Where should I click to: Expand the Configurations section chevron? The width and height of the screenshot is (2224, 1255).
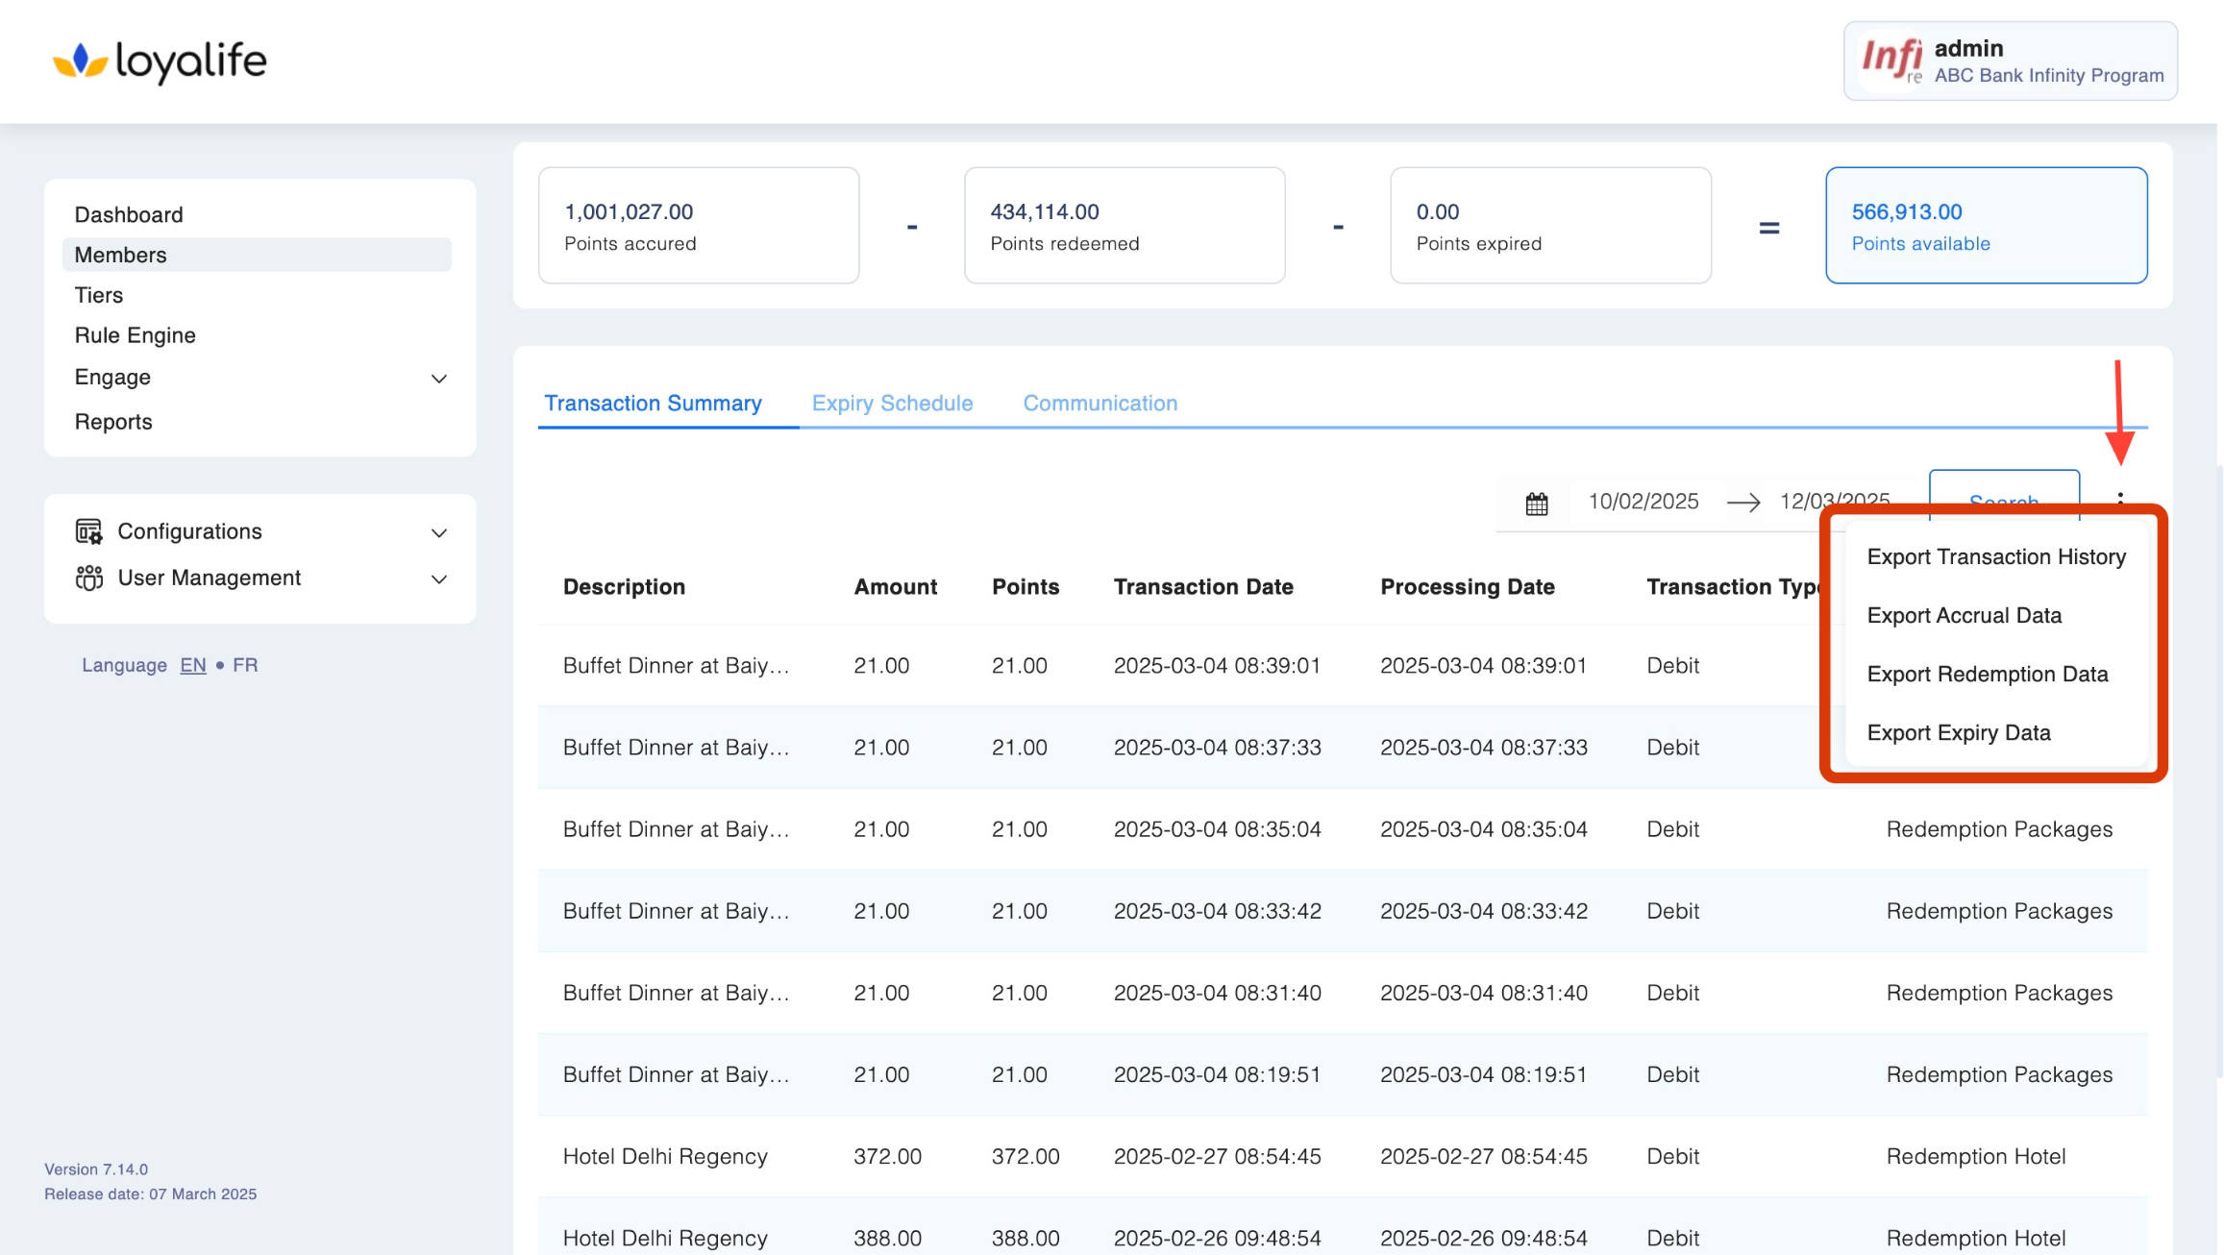tap(439, 532)
